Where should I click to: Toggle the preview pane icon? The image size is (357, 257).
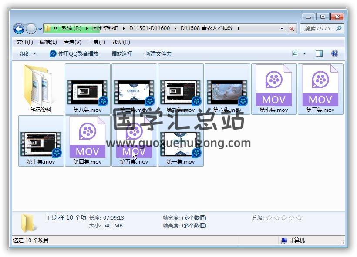point(319,53)
